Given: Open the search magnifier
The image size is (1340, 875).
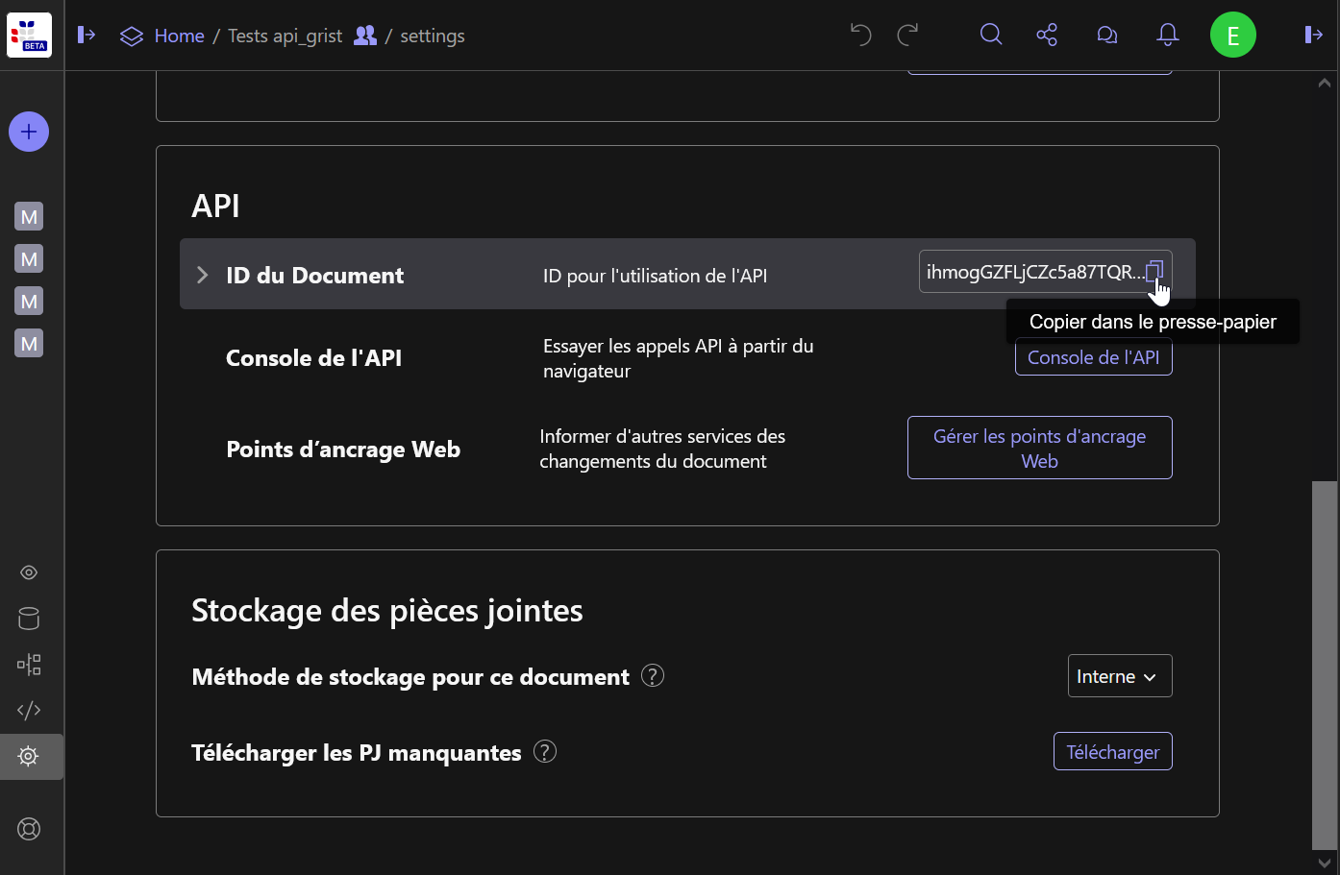Looking at the screenshot, I should (x=991, y=36).
